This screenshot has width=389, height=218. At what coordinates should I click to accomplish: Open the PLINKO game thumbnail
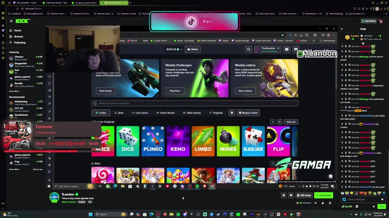pos(153,141)
